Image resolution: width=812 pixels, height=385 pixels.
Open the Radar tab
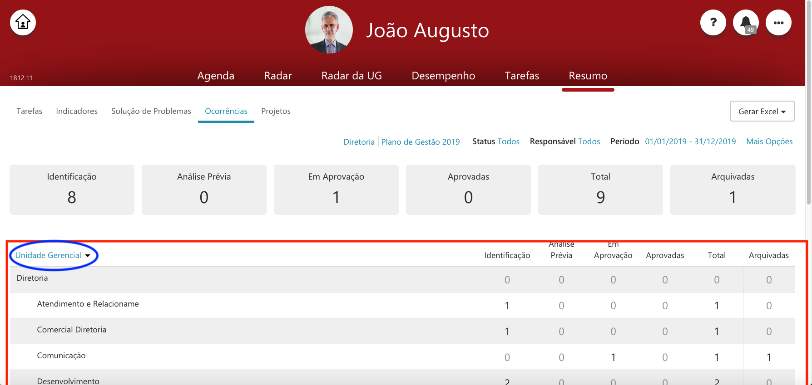[278, 76]
